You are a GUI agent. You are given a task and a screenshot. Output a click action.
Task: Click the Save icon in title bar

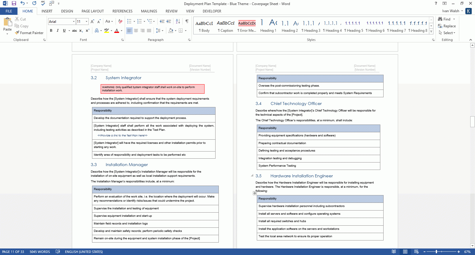click(x=14, y=3)
